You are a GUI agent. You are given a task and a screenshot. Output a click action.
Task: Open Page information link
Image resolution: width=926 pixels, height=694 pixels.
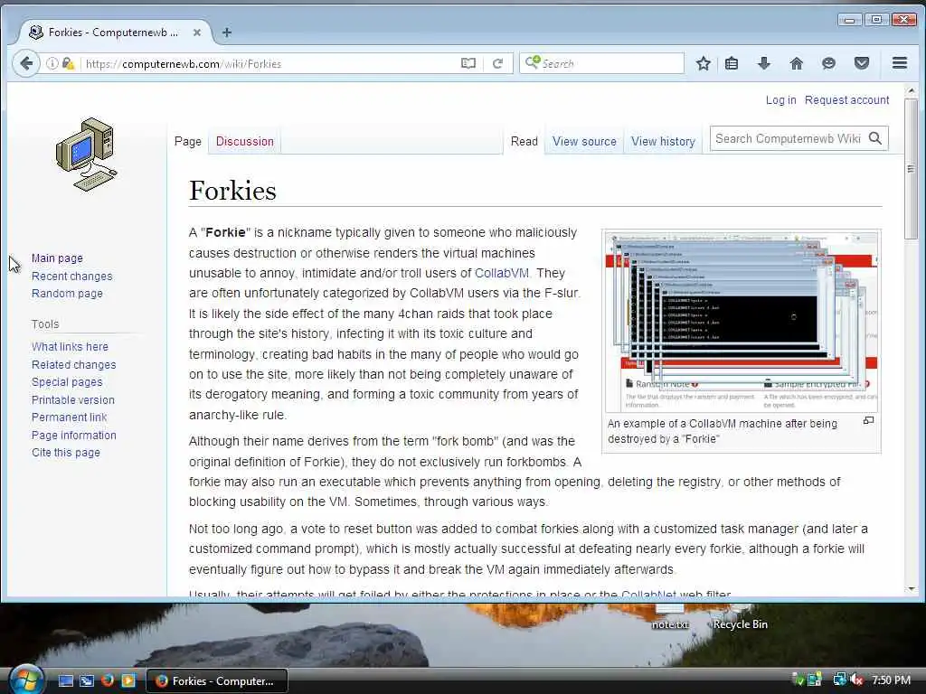pos(74,435)
